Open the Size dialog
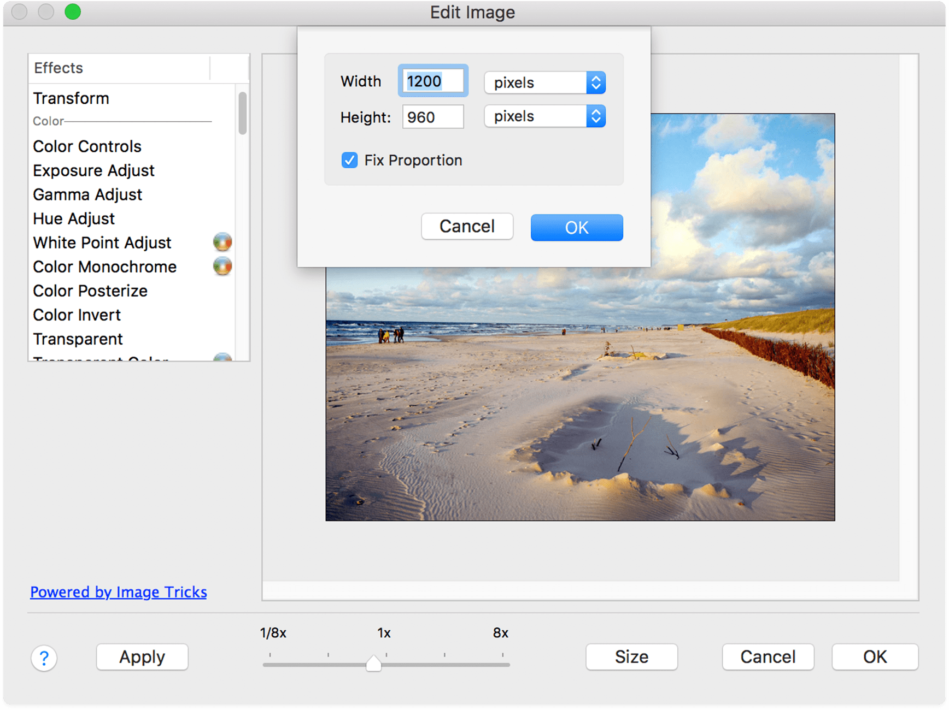This screenshot has height=710, width=949. [631, 657]
